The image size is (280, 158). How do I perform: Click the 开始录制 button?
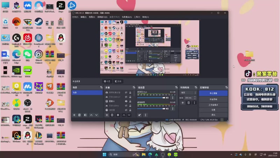[213, 99]
